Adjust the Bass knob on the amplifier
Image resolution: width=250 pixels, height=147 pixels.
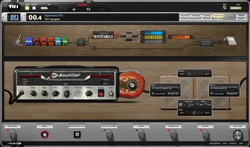pos(44,93)
